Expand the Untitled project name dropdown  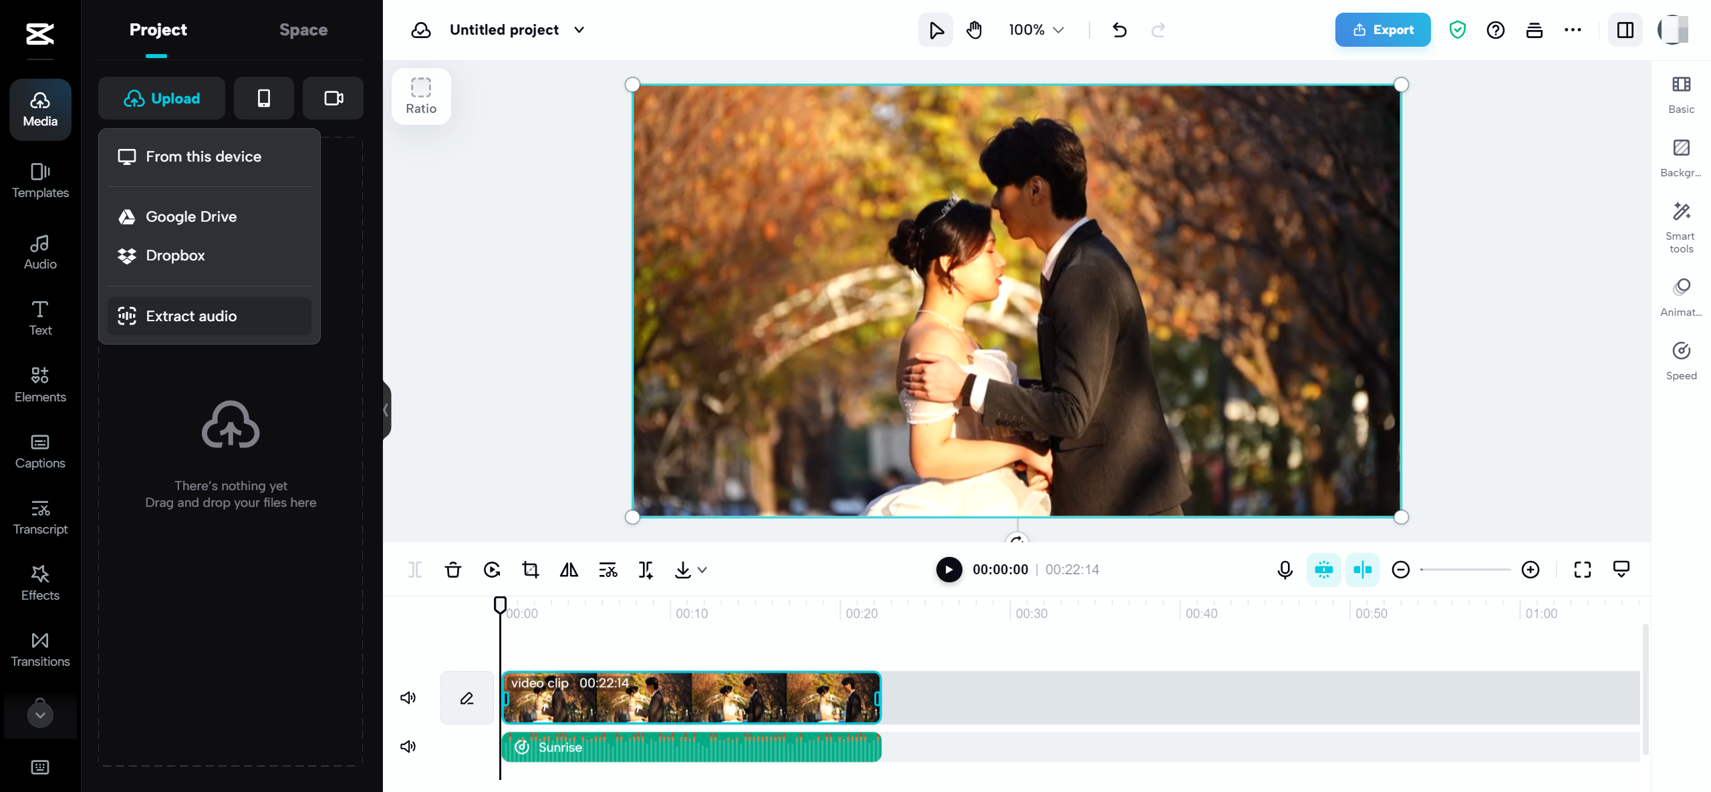pyautogui.click(x=580, y=29)
